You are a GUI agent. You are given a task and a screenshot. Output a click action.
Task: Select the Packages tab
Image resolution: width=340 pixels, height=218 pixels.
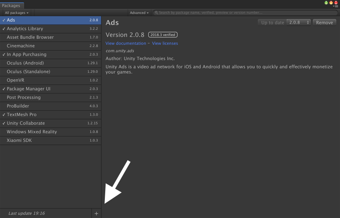click(x=12, y=5)
